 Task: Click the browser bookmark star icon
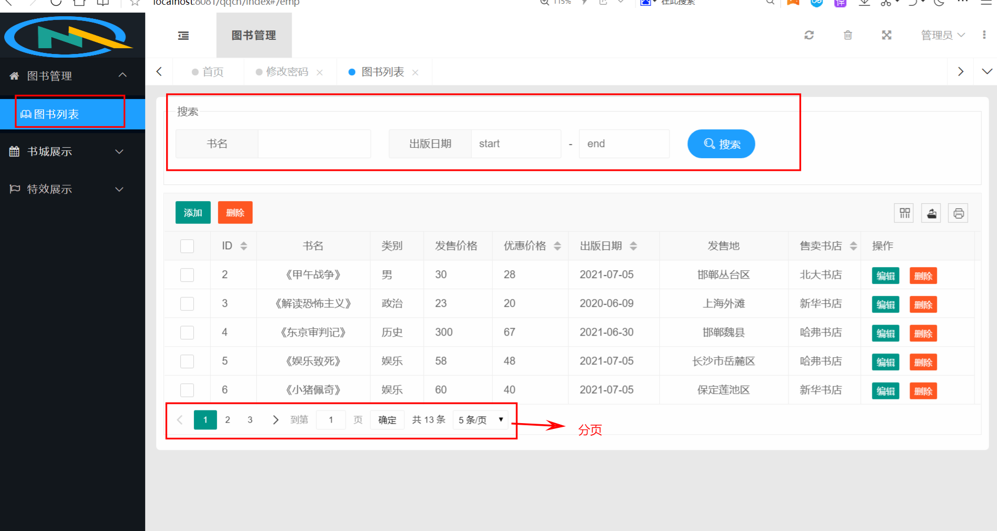click(135, 3)
